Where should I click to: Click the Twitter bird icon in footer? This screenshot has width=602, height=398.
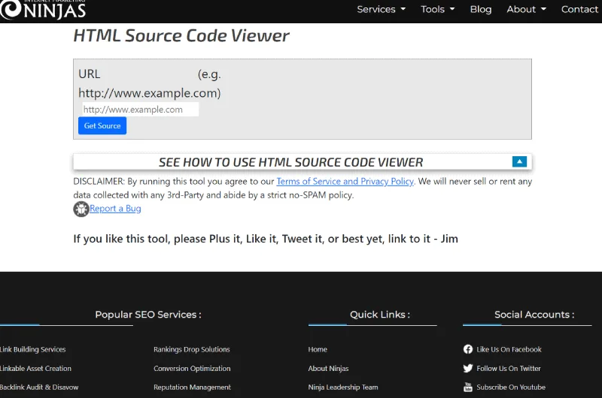[468, 369]
